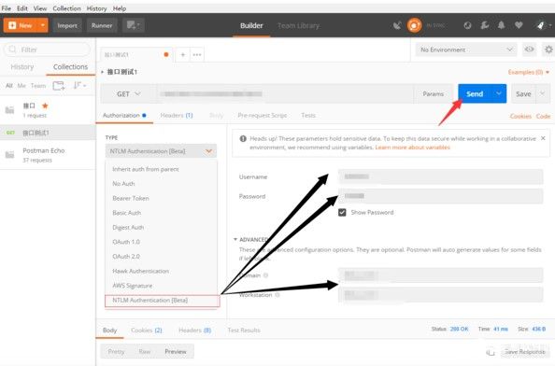The width and height of the screenshot is (555, 366).
Task: Select Bearer Token auth type
Action: point(131,198)
